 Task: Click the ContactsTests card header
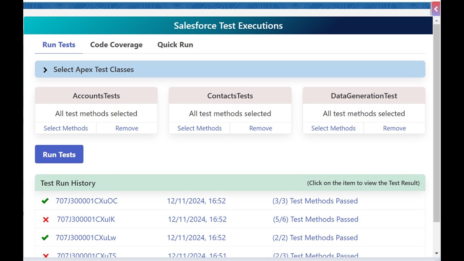[230, 96]
